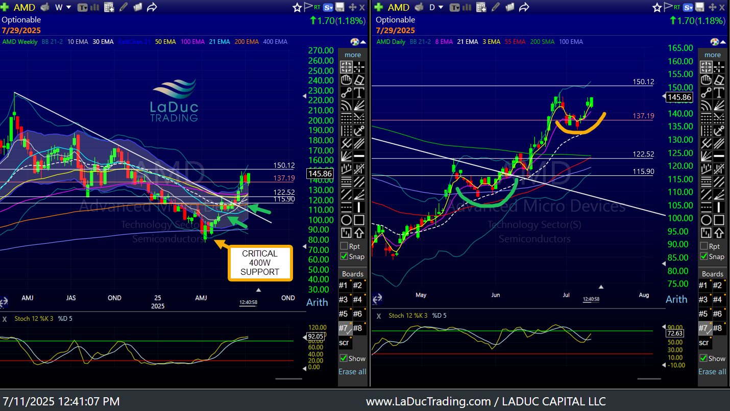The image size is (730, 411).
Task: Select the eraser tool in weekly chart's toolbox
Action: click(x=359, y=80)
